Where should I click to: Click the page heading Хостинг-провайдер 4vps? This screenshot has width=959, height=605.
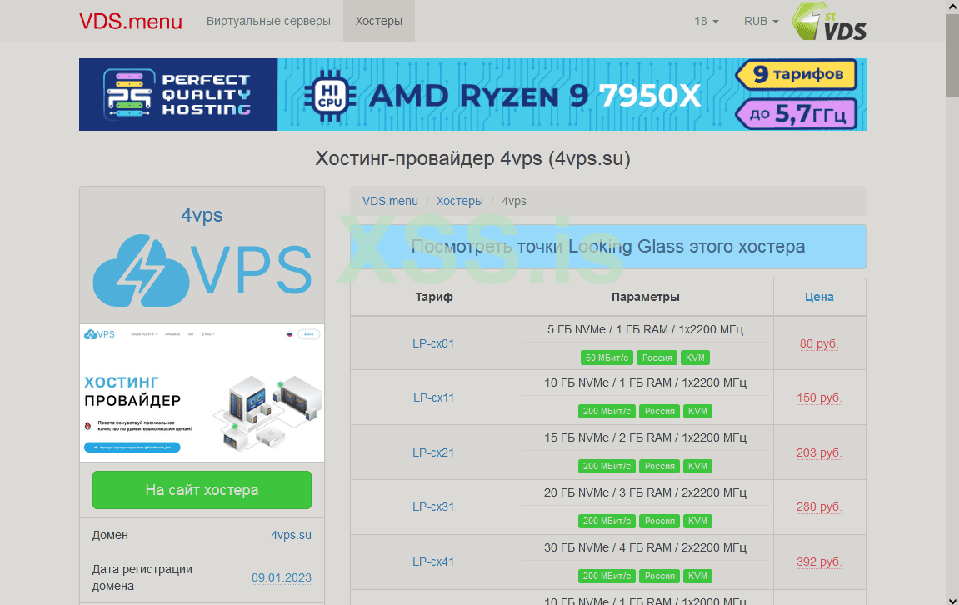click(472, 158)
